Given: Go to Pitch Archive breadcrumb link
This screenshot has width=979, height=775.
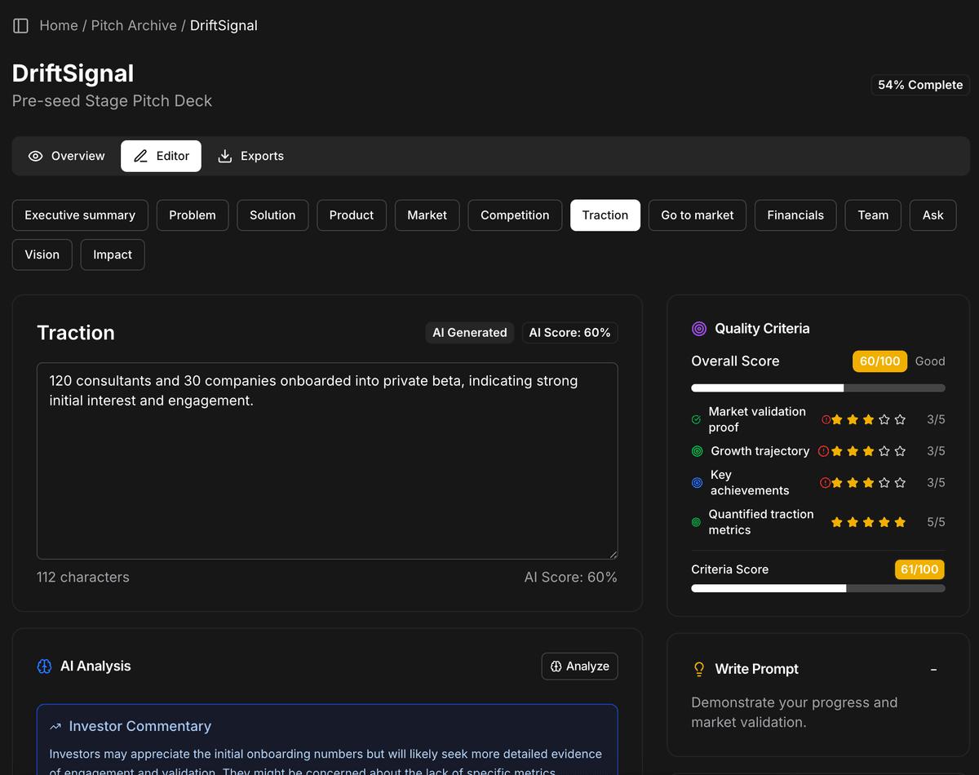Looking at the screenshot, I should point(134,26).
